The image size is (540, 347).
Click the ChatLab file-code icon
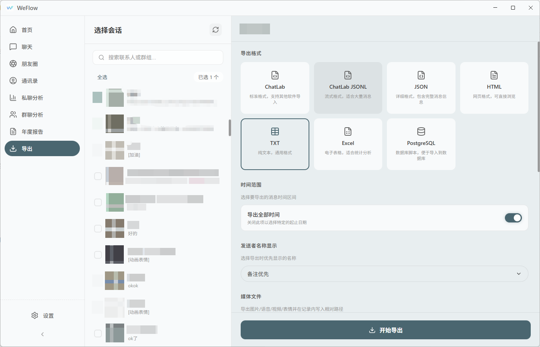[x=275, y=75]
